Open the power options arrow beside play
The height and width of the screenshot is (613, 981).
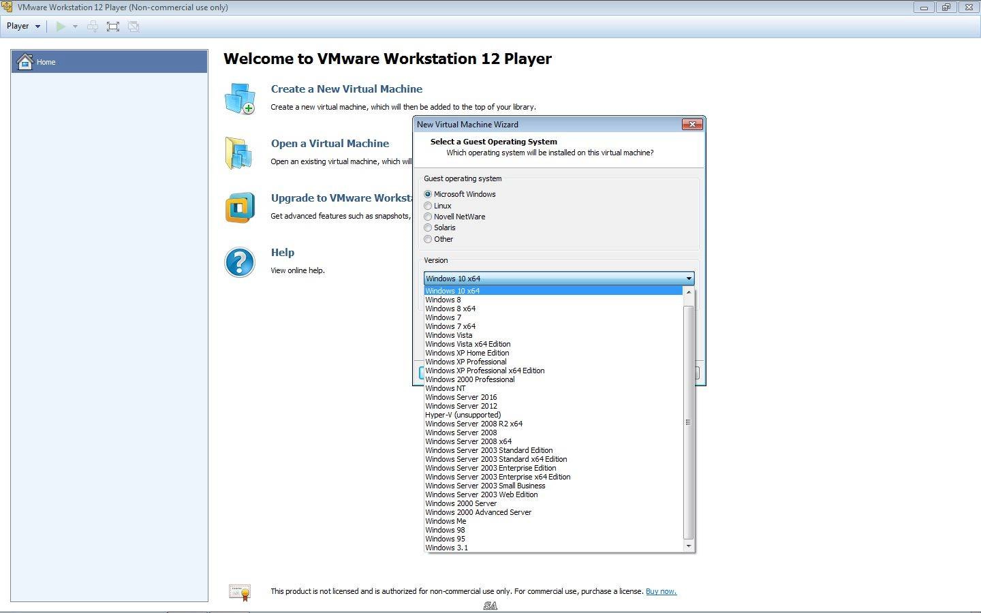[75, 27]
